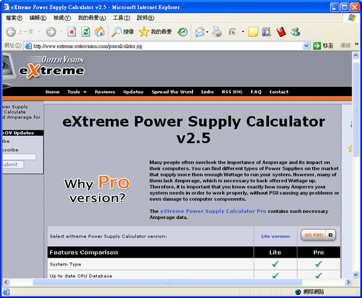
Task: Open the Mail envelope toolbar icon
Action: coord(200,31)
